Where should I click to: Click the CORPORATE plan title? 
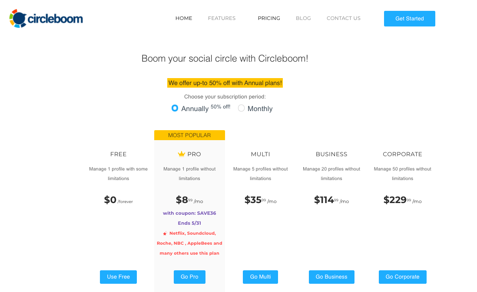tap(402, 154)
